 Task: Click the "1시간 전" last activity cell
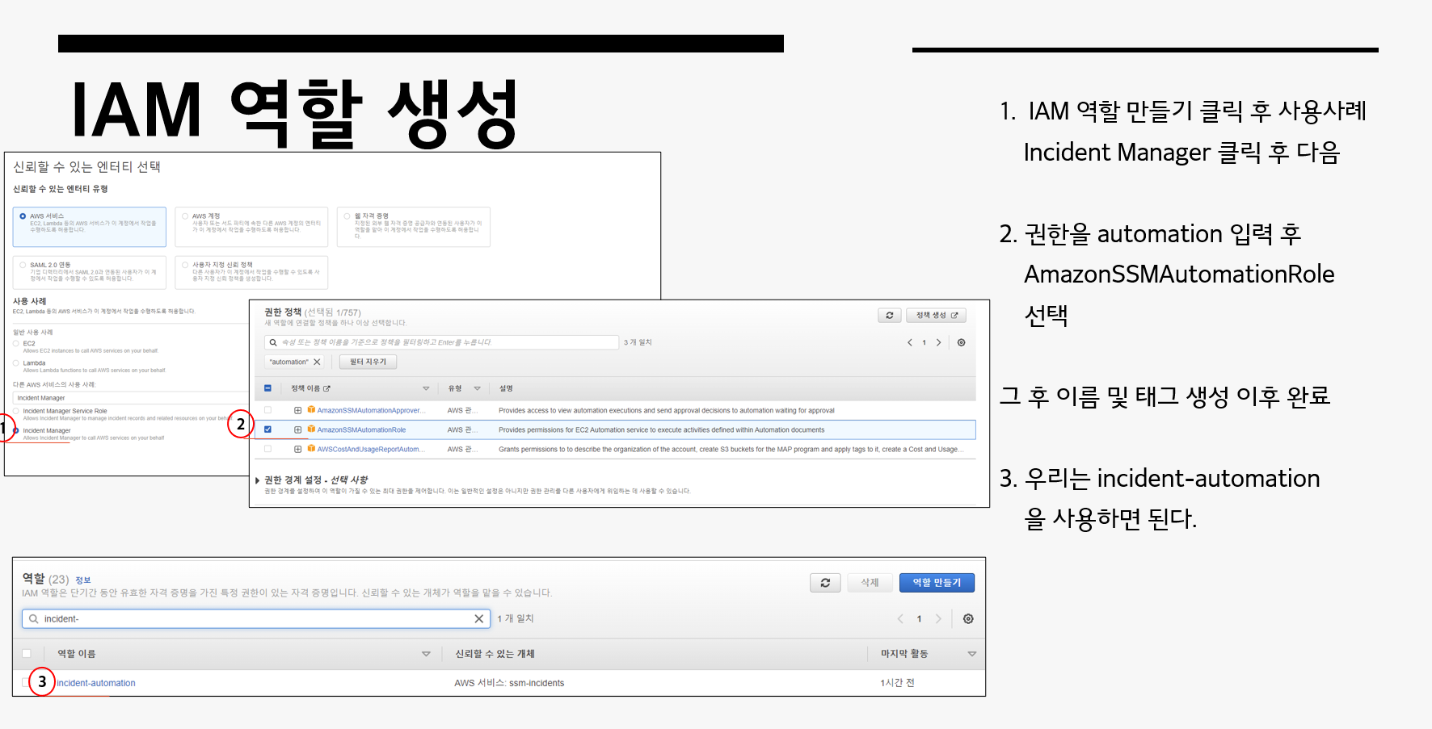(897, 683)
